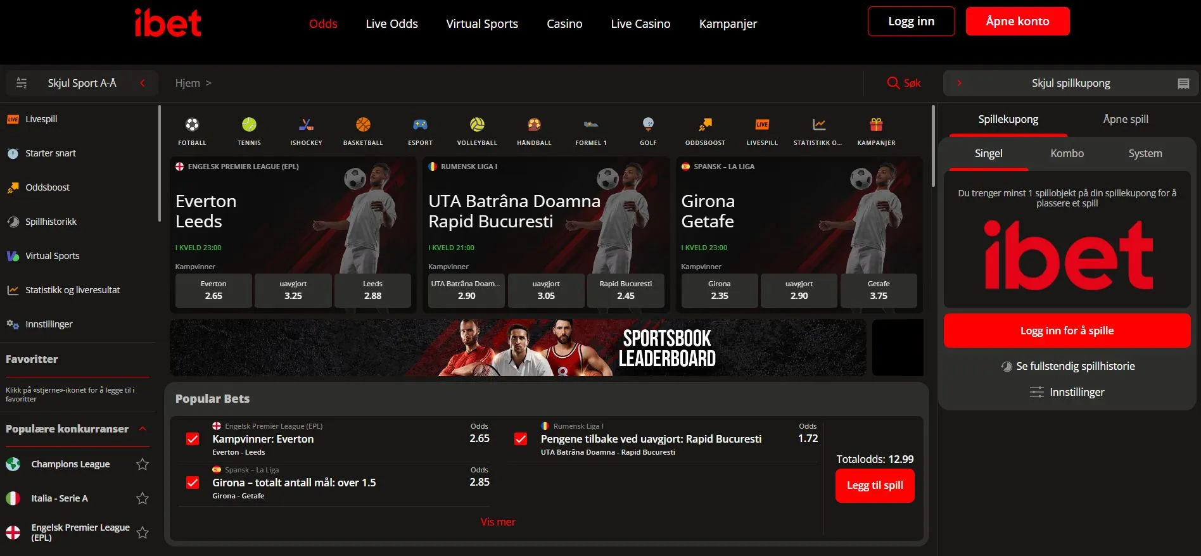Click the Legg til spill button
Viewport: 1201px width, 556px height.
pos(875,485)
